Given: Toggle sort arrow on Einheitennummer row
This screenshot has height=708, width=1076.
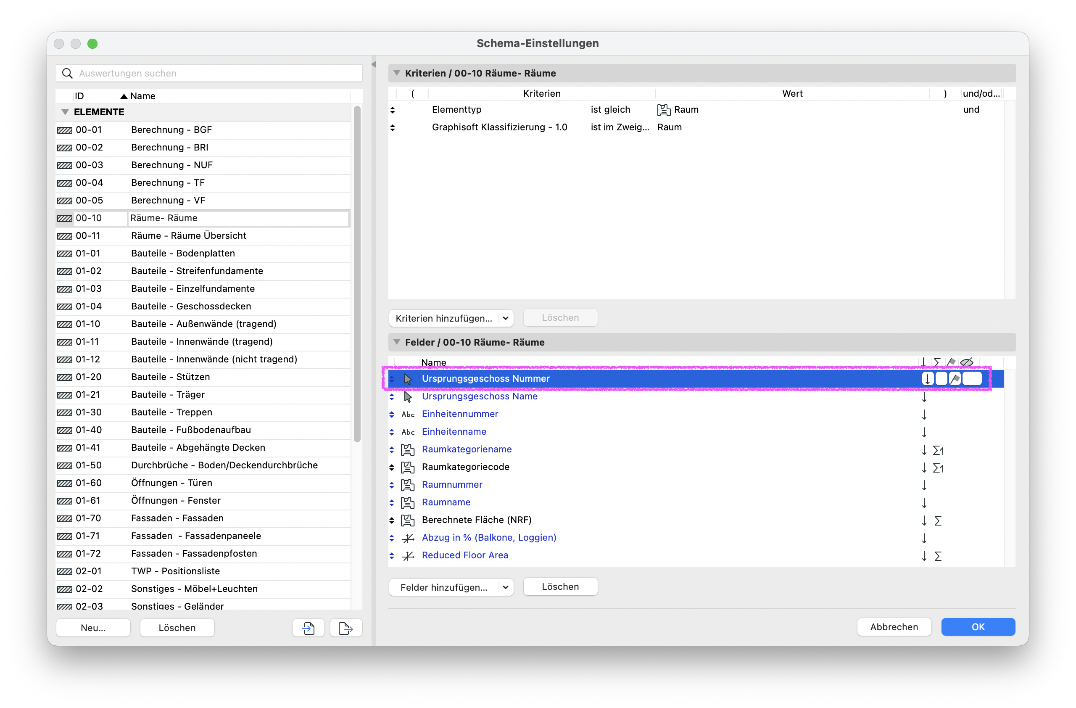Looking at the screenshot, I should [x=924, y=414].
